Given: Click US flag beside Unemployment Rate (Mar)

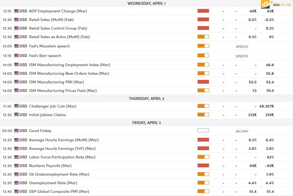Looking at the screenshot, I should click(x=17, y=183).
